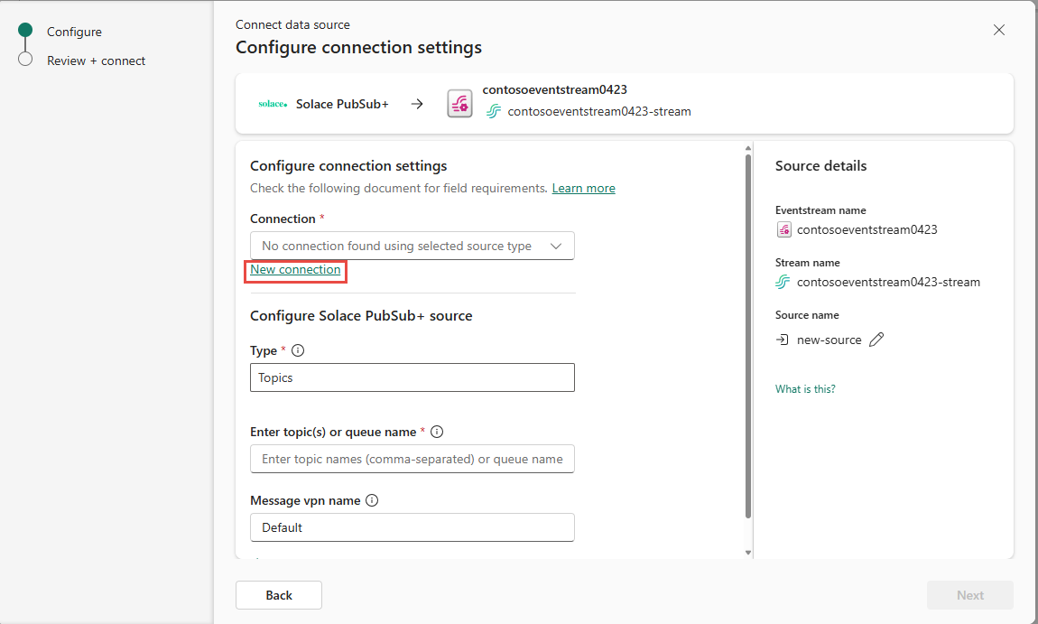Open the Learn more link
Screen dimensions: 1038x624
[x=584, y=188]
